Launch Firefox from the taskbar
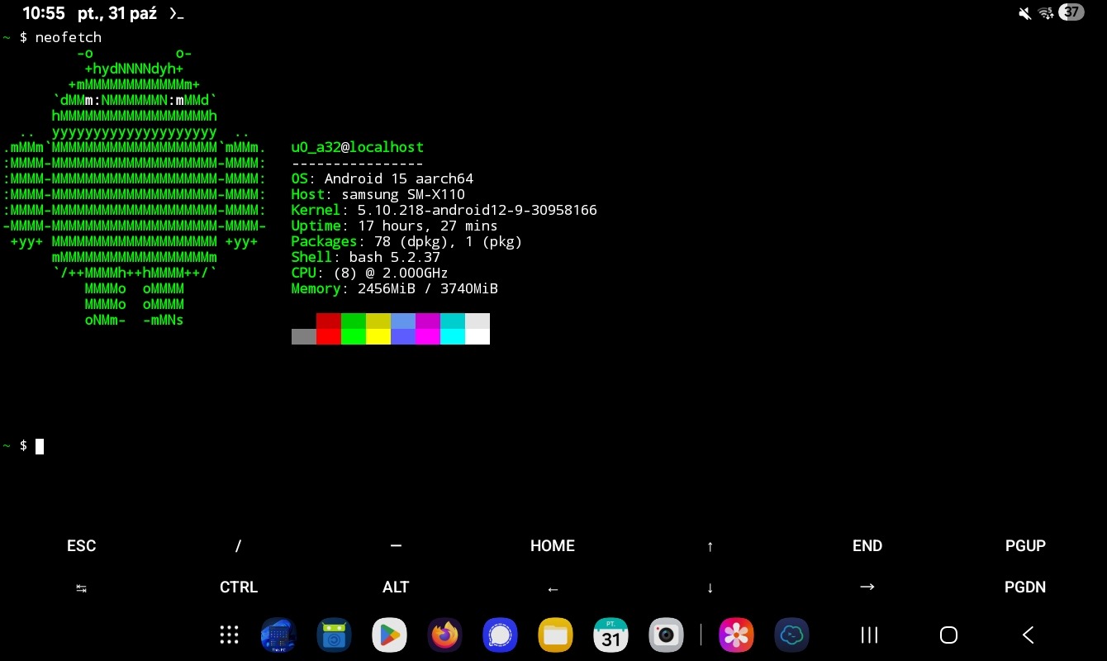Viewport: 1107px width, 661px height. (x=444, y=635)
